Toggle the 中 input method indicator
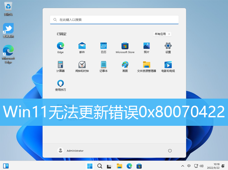Viewport: 228px width, 170px height. pyautogui.click(x=189, y=166)
